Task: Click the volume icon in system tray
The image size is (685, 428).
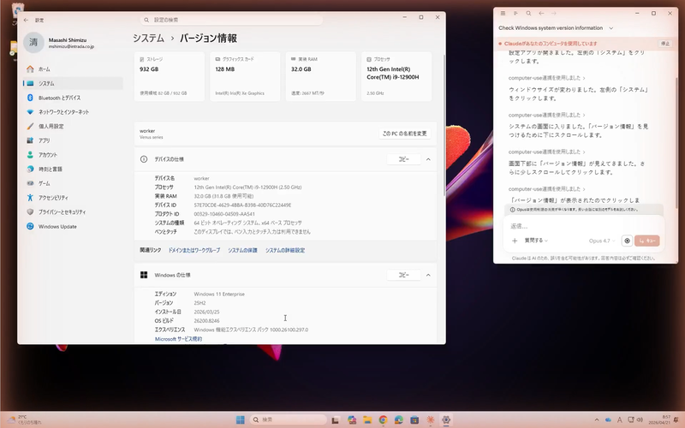Action: click(x=640, y=419)
